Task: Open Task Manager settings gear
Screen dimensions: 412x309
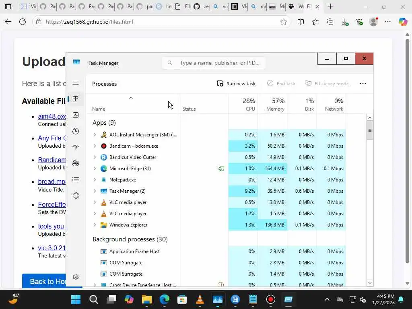Action: tap(76, 277)
